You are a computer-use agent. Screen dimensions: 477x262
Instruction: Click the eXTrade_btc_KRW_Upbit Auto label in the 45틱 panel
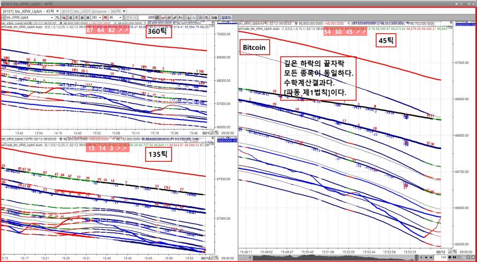tap(259, 28)
